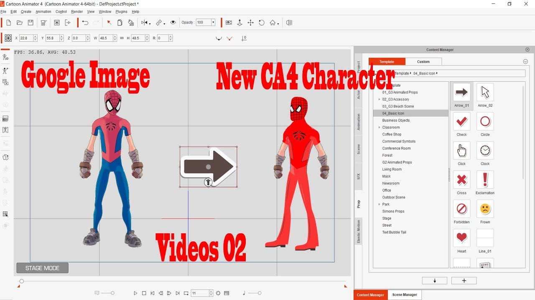This screenshot has width=535, height=300.
Task: Click the duplicate object icon
Action: coord(120,22)
